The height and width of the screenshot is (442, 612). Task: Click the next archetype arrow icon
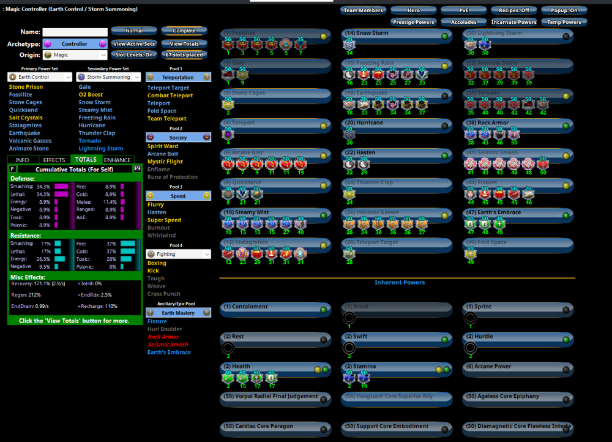(x=102, y=44)
